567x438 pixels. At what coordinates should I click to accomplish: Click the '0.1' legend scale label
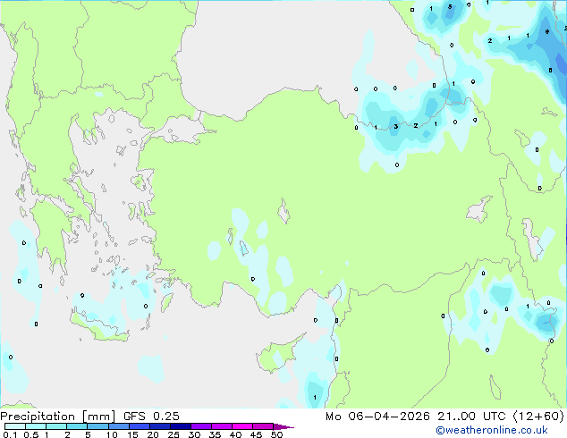10,434
